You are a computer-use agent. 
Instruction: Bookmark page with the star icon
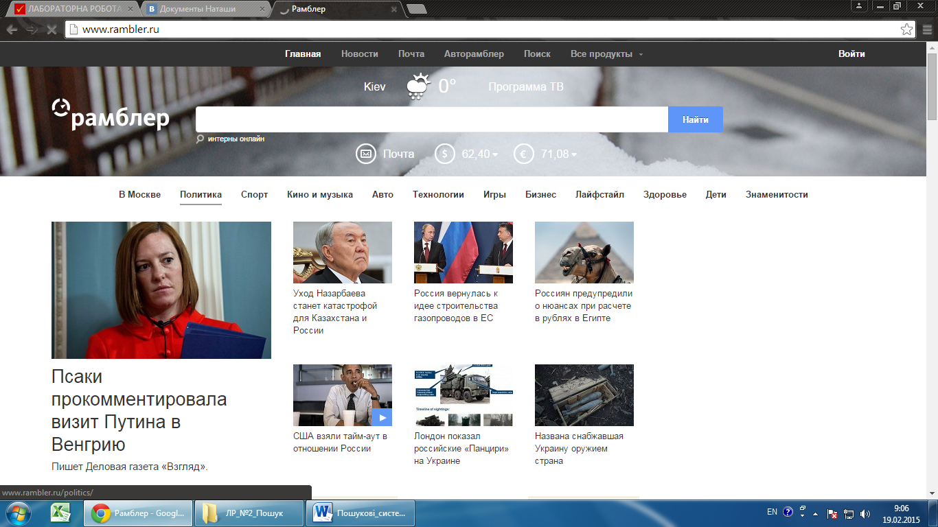tap(906, 30)
